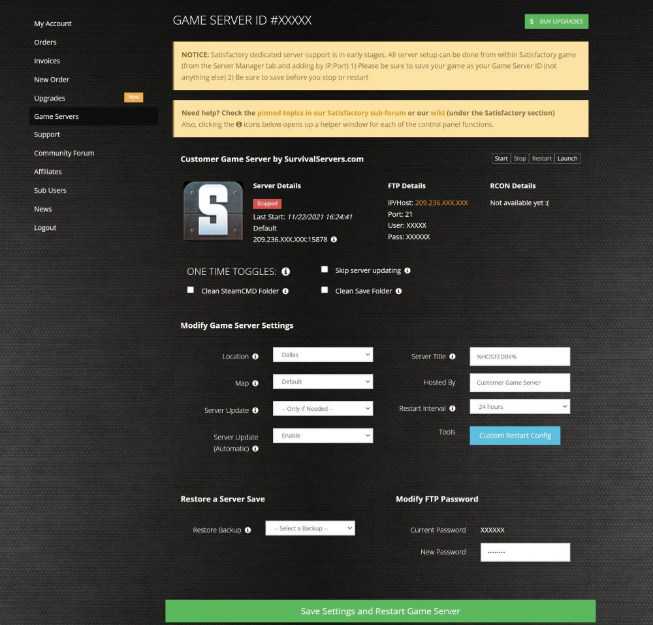Open info icon for Skip server updating
Image resolution: width=653 pixels, height=625 pixels.
pyautogui.click(x=407, y=270)
